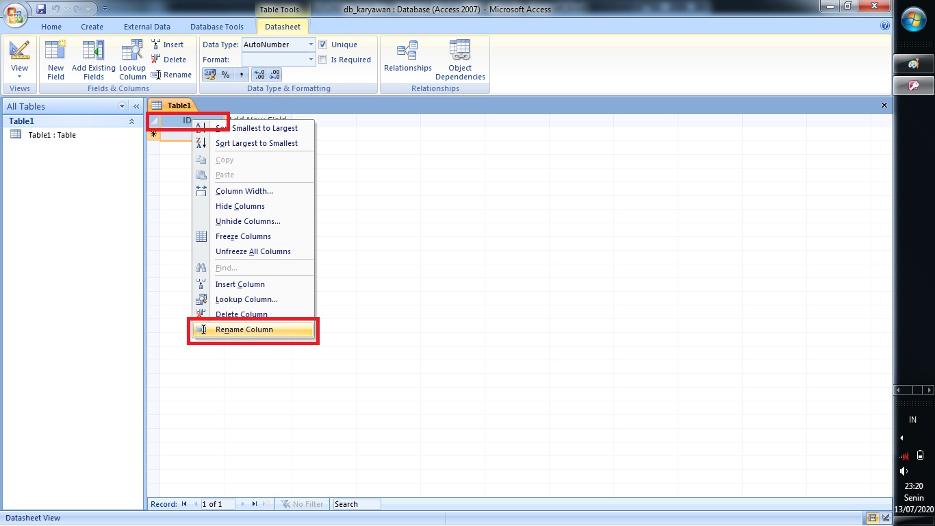Viewport: 935px width, 526px height.
Task: Show Object Dependencies
Action: pyautogui.click(x=459, y=58)
